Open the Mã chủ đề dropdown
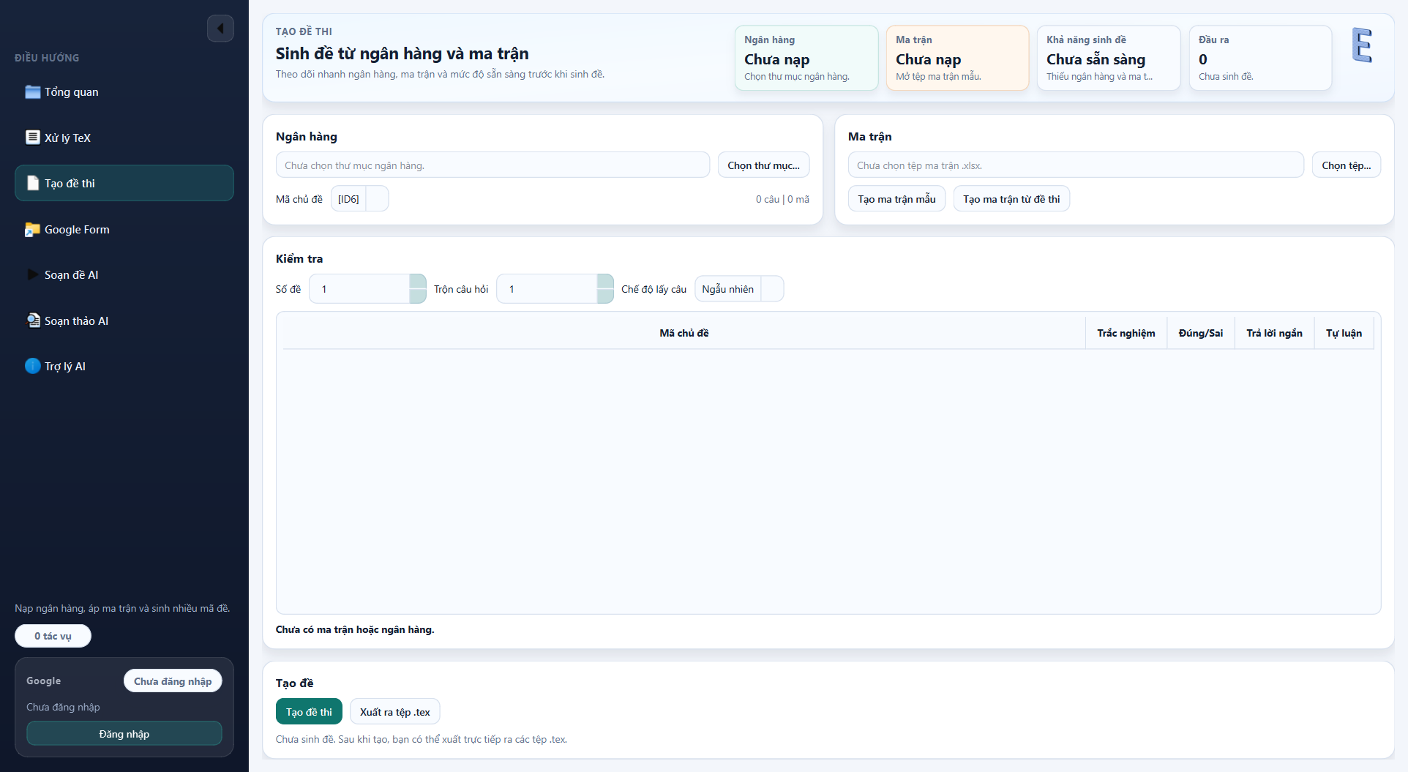This screenshot has width=1408, height=772. [x=376, y=199]
